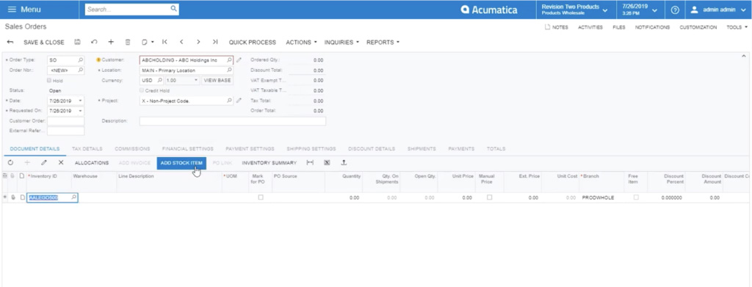
Task: Click the VIEW BASE button
Action: (x=217, y=81)
